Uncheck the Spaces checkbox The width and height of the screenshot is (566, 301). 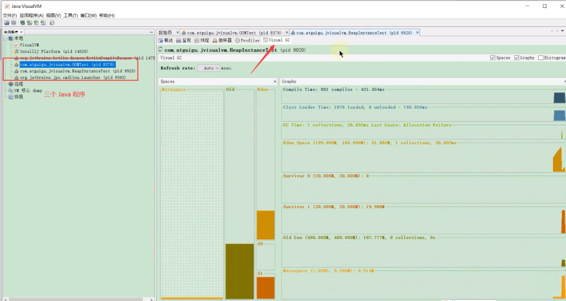pos(493,58)
